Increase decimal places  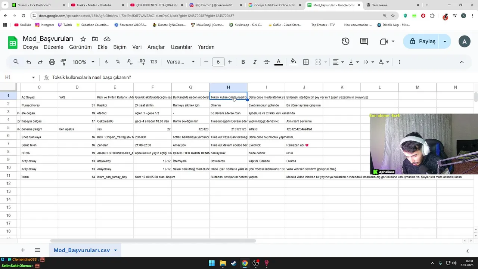[x=142, y=62]
